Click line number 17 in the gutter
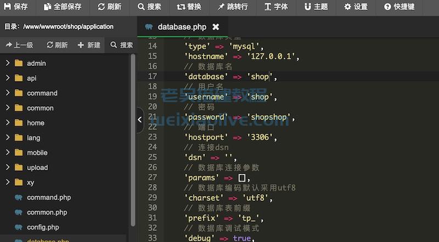 [153, 76]
